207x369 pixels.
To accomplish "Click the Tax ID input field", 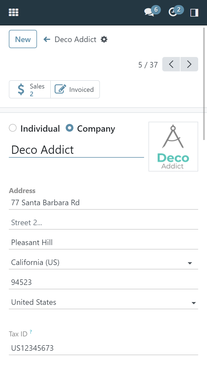I will pyautogui.click(x=103, y=348).
